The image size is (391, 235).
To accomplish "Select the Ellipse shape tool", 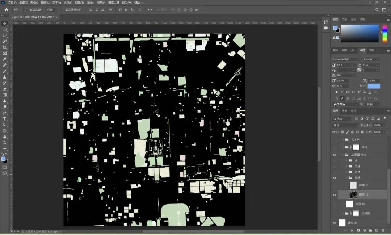I will [x=4, y=131].
